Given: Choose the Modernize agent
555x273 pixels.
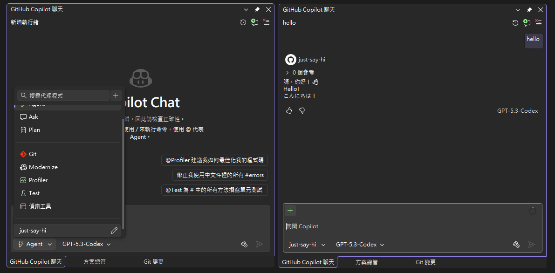Looking at the screenshot, I should (x=67, y=167).
